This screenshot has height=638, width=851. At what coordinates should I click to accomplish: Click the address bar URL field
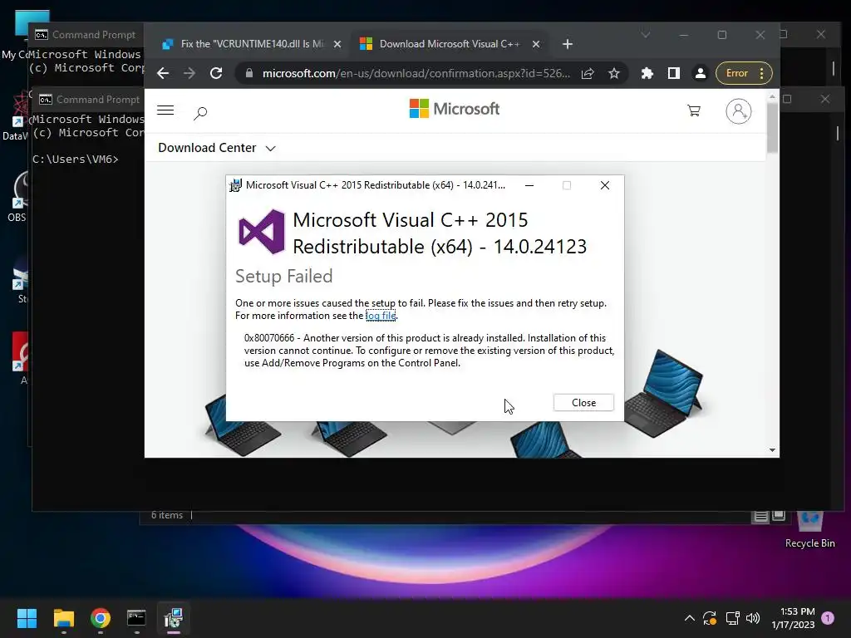coord(416,73)
